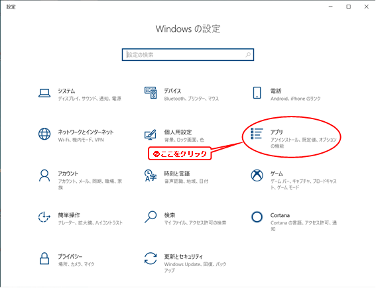The image size is (376, 288).
Task: Open the 個人用設定 paintbrush icon
Action: coord(151,134)
